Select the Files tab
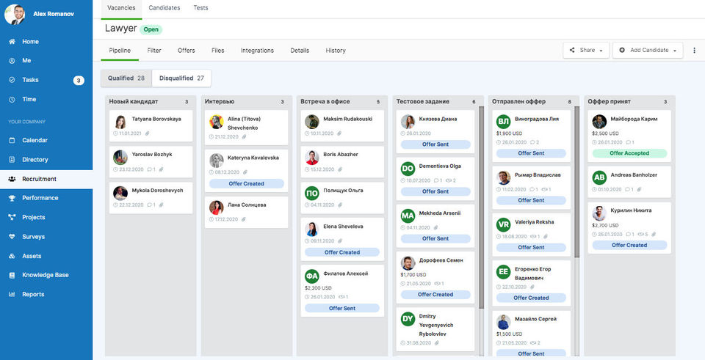Image resolution: width=705 pixels, height=360 pixels. tap(217, 51)
